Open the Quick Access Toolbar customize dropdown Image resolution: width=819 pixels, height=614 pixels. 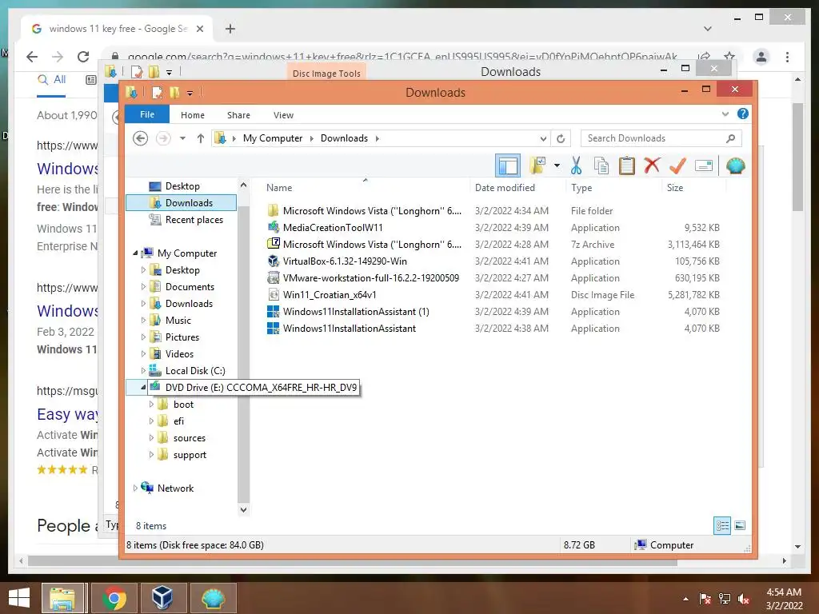(x=190, y=93)
